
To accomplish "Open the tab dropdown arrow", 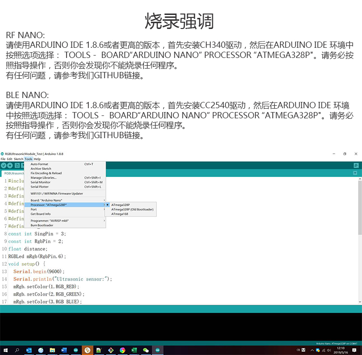I will coord(355,173).
